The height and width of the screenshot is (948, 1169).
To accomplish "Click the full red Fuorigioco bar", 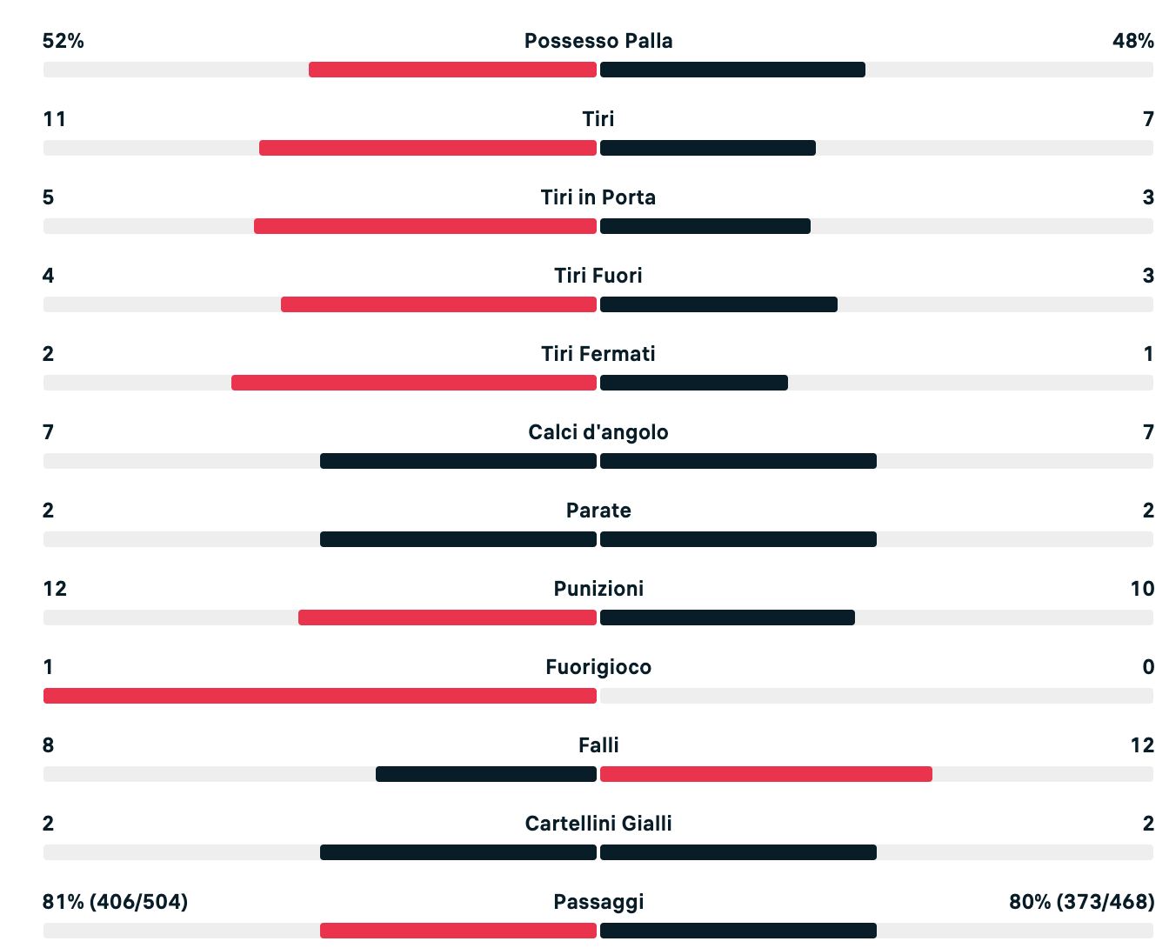I will pos(320,696).
